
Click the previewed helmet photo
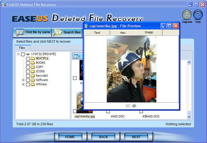[x=132, y=69]
